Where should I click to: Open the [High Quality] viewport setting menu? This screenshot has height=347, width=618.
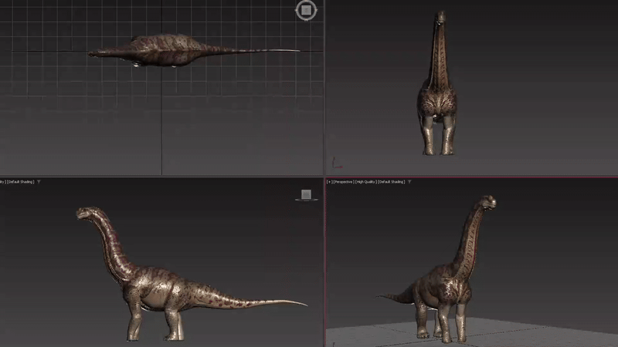367,182
